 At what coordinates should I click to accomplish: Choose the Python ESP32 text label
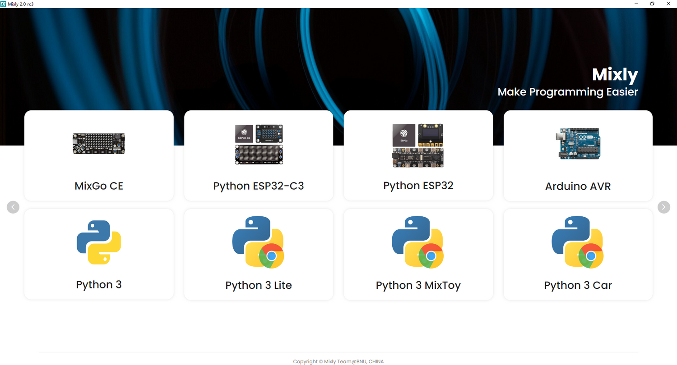418,185
